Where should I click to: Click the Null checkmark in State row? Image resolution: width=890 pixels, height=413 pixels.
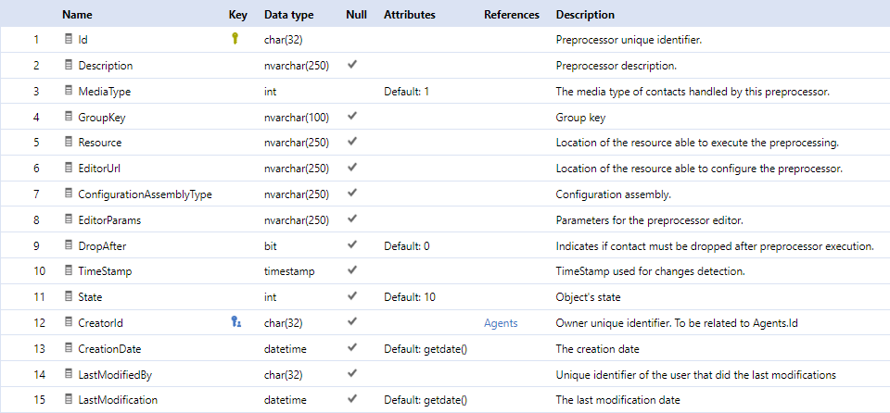pyautogui.click(x=352, y=296)
